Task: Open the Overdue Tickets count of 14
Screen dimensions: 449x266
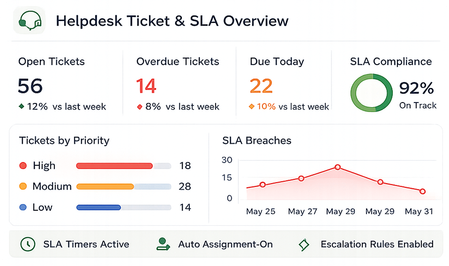Action: click(x=146, y=86)
